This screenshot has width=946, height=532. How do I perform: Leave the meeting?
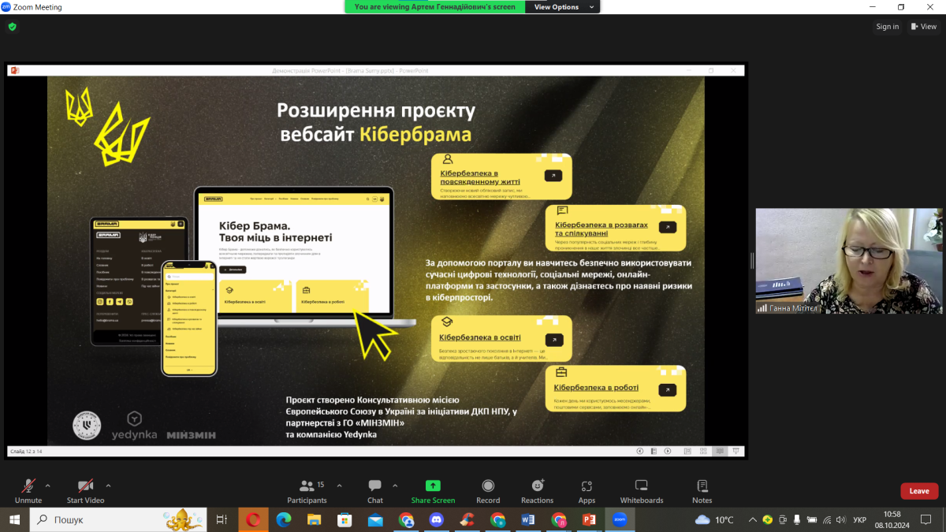[919, 491]
